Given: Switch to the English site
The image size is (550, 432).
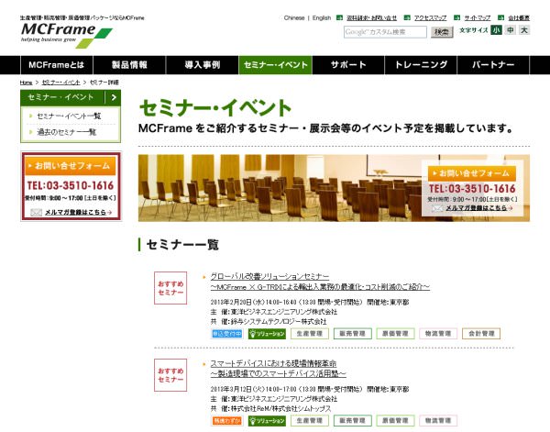Looking at the screenshot, I should [x=322, y=18].
